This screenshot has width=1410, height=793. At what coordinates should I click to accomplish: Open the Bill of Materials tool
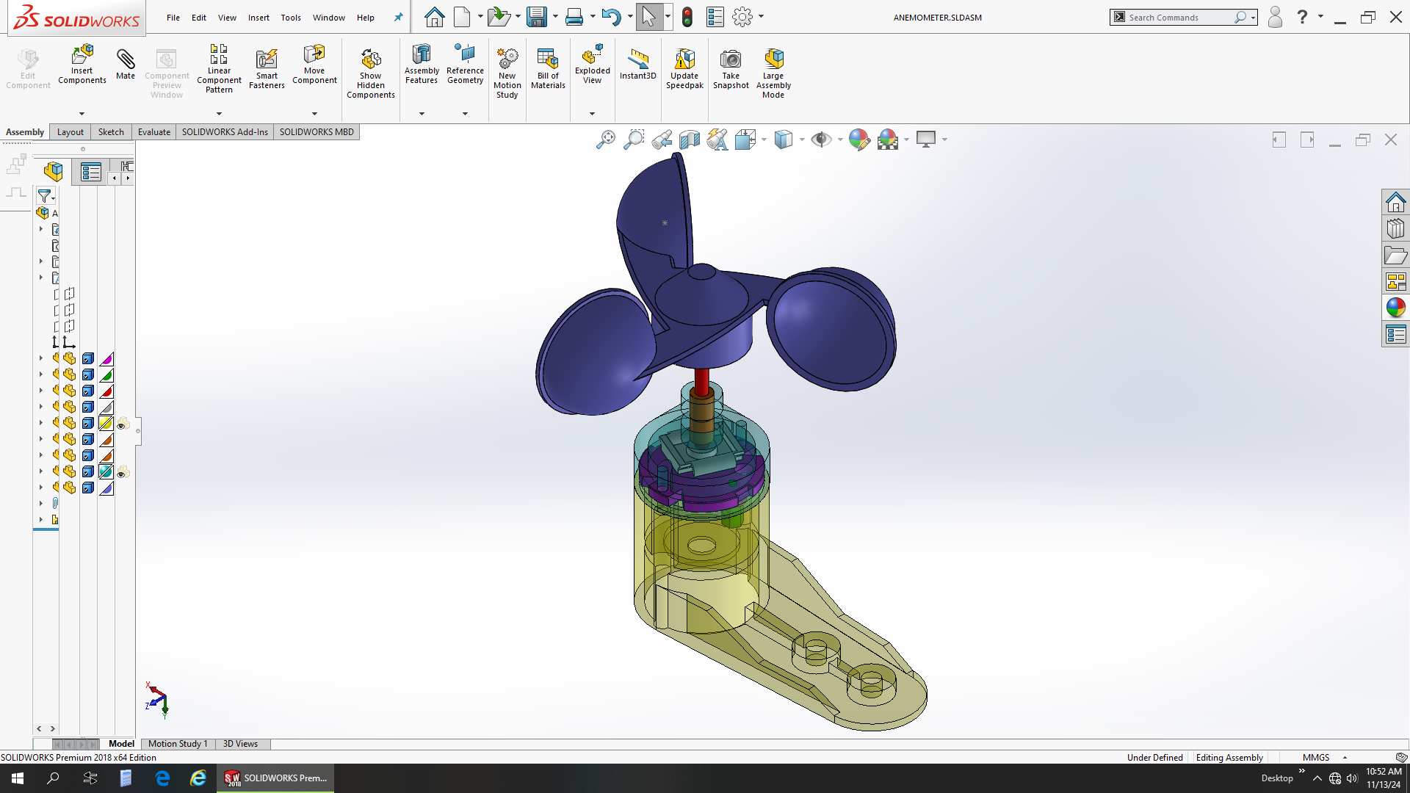[548, 69]
